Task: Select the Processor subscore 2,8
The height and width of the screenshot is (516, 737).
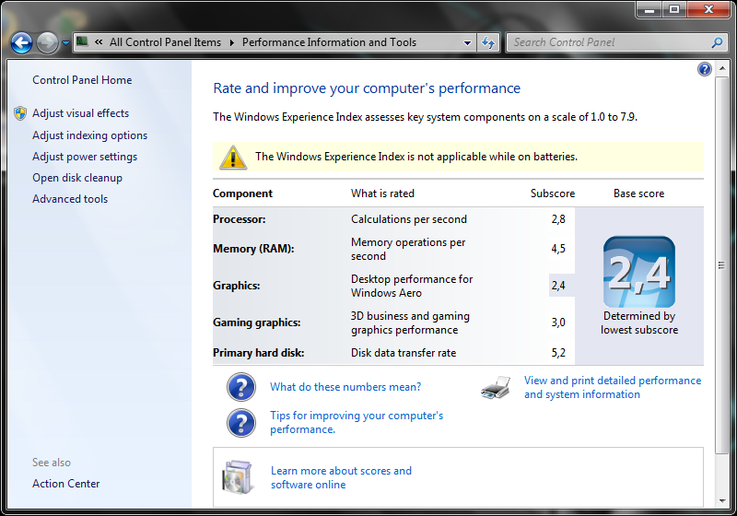Action: tap(558, 219)
